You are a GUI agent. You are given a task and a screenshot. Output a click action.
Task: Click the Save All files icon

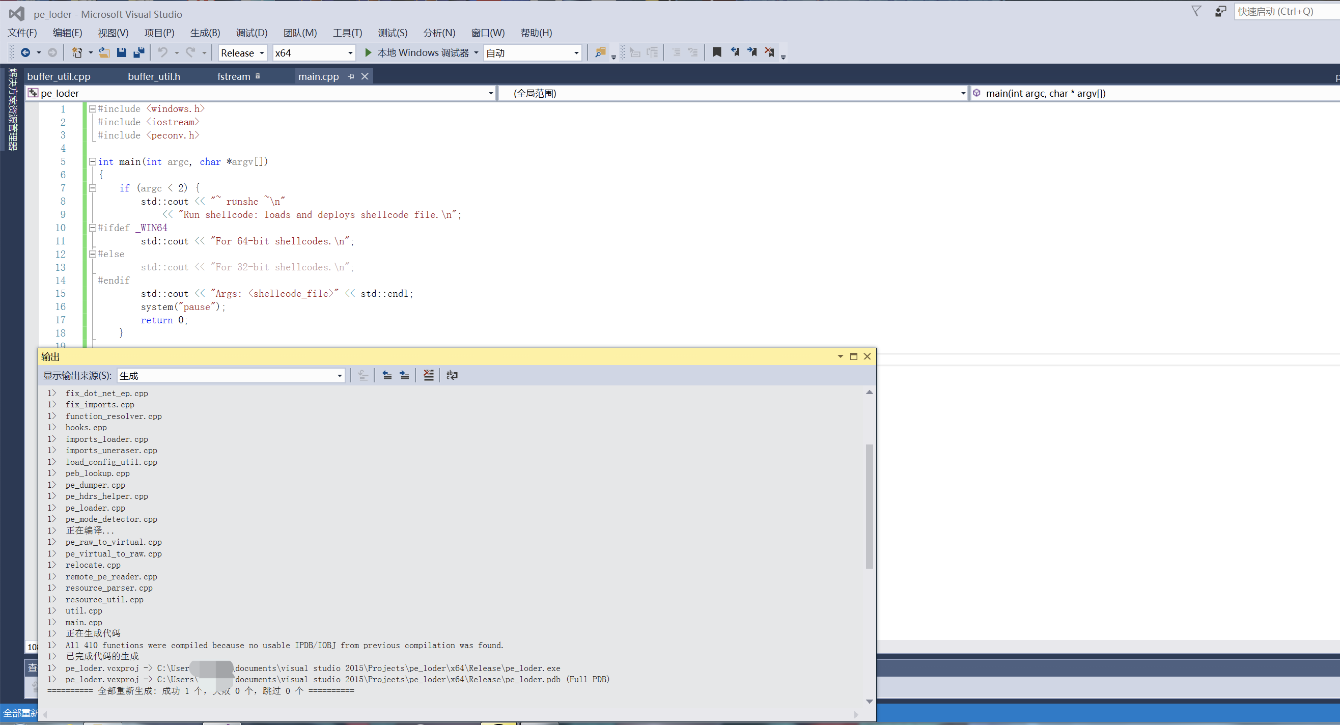point(138,52)
